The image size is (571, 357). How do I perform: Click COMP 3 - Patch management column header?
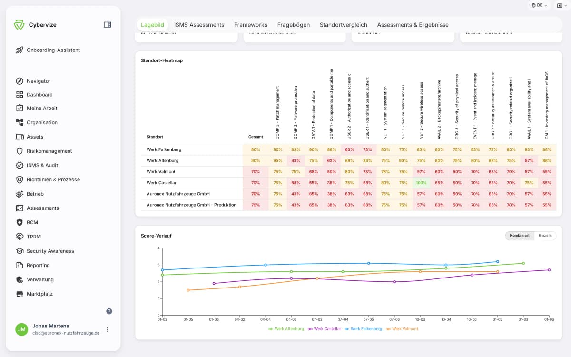277,113
